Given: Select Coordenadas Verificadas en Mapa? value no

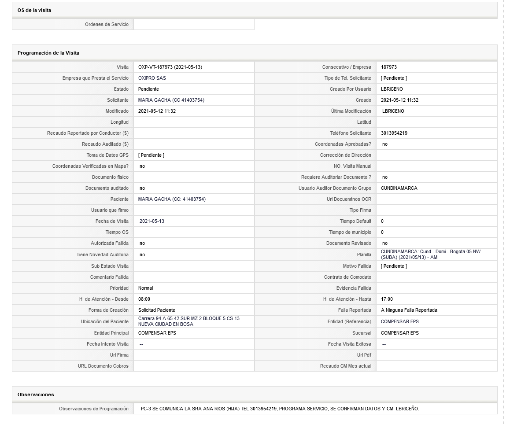Looking at the screenshot, I should [x=142, y=166].
